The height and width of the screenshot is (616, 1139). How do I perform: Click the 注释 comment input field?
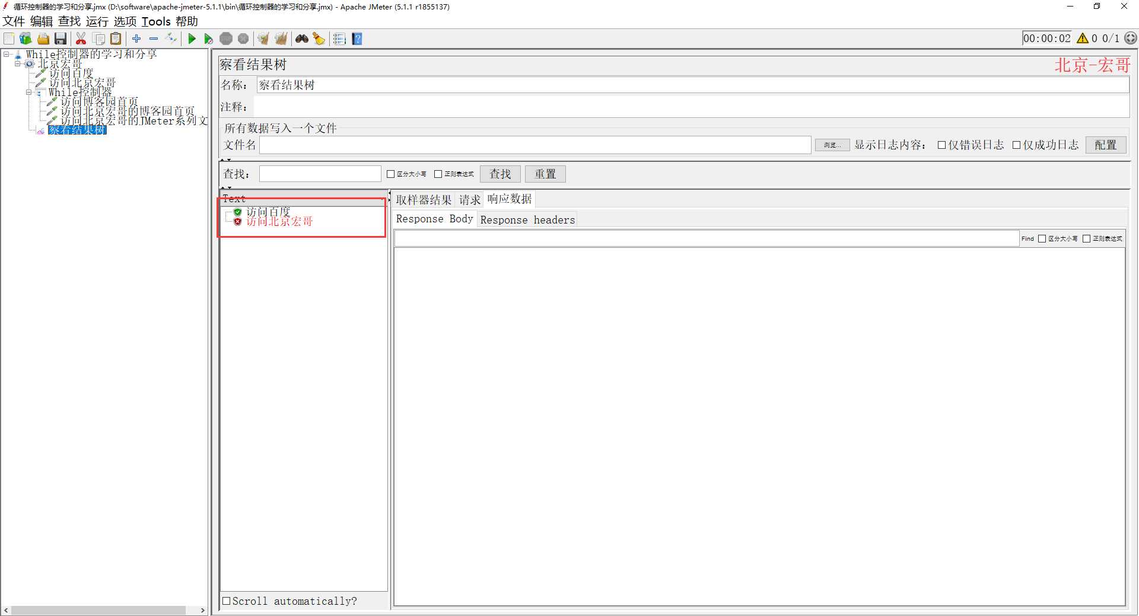(691, 107)
